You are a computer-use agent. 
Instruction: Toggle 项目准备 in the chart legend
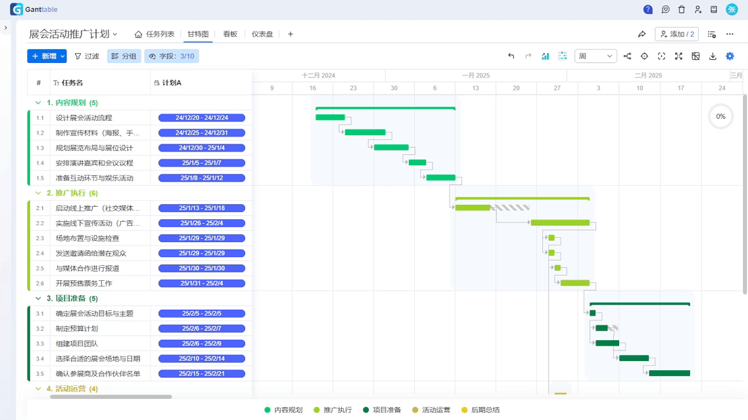(x=381, y=410)
